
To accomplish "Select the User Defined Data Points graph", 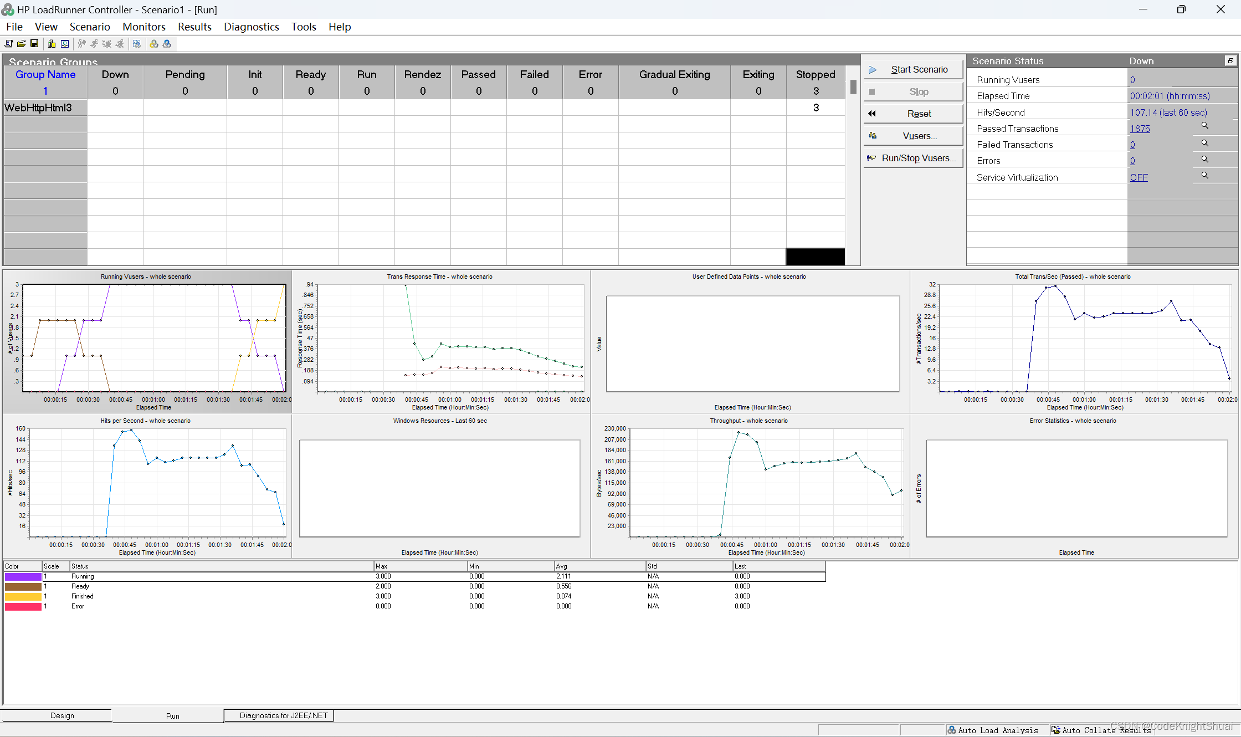I will (x=750, y=342).
